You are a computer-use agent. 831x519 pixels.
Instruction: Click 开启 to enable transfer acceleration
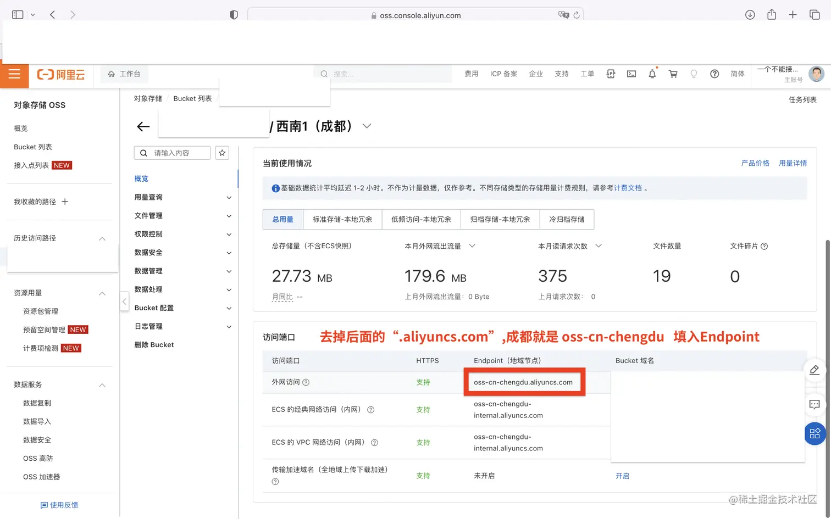pyautogui.click(x=623, y=476)
